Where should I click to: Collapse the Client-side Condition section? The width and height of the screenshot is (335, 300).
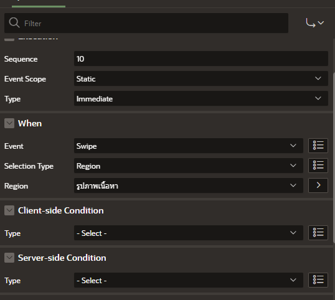(x=9, y=210)
